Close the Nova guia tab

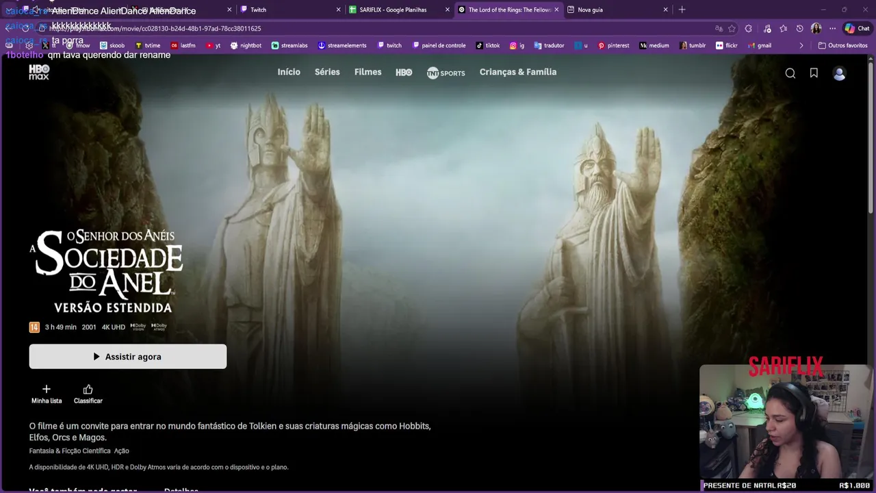tap(665, 10)
